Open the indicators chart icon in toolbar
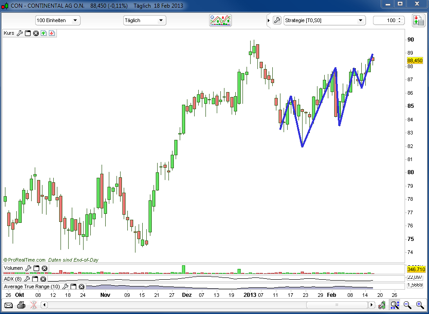The width and height of the screenshot is (429, 314). pos(220,20)
